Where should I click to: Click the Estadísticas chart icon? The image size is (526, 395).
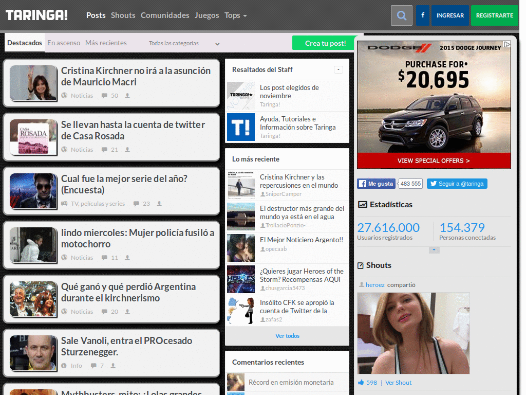[x=363, y=205]
